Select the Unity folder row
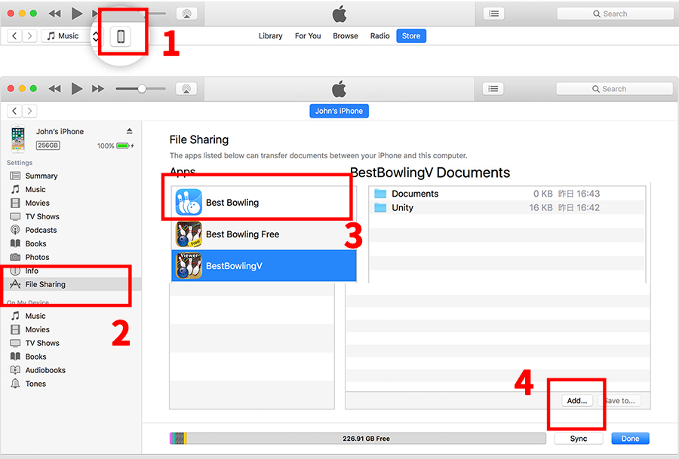The image size is (679, 459). pyautogui.click(x=507, y=207)
